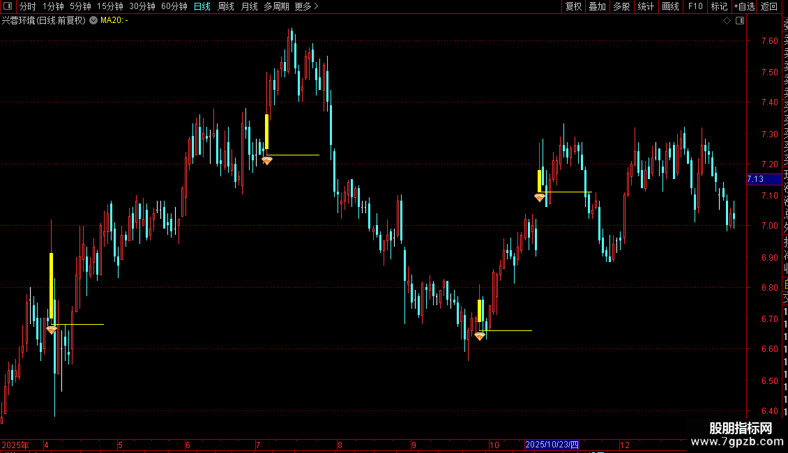Click the 标记 mark button
788x453 pixels.
[719, 6]
